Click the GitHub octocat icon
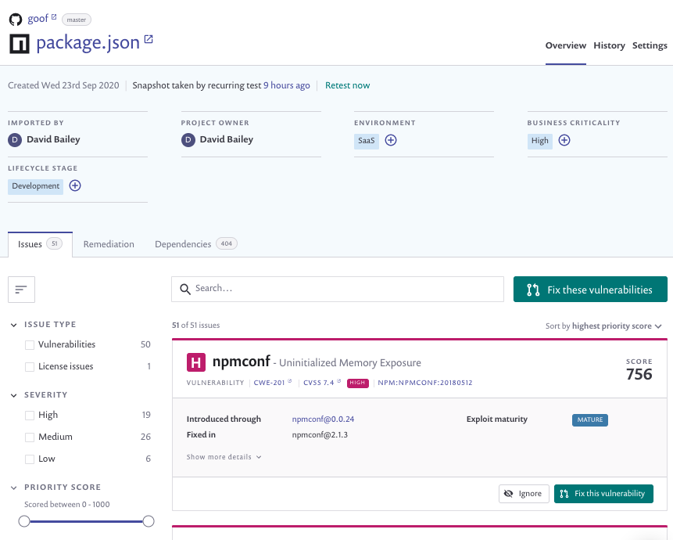The height and width of the screenshot is (540, 673). (16, 20)
